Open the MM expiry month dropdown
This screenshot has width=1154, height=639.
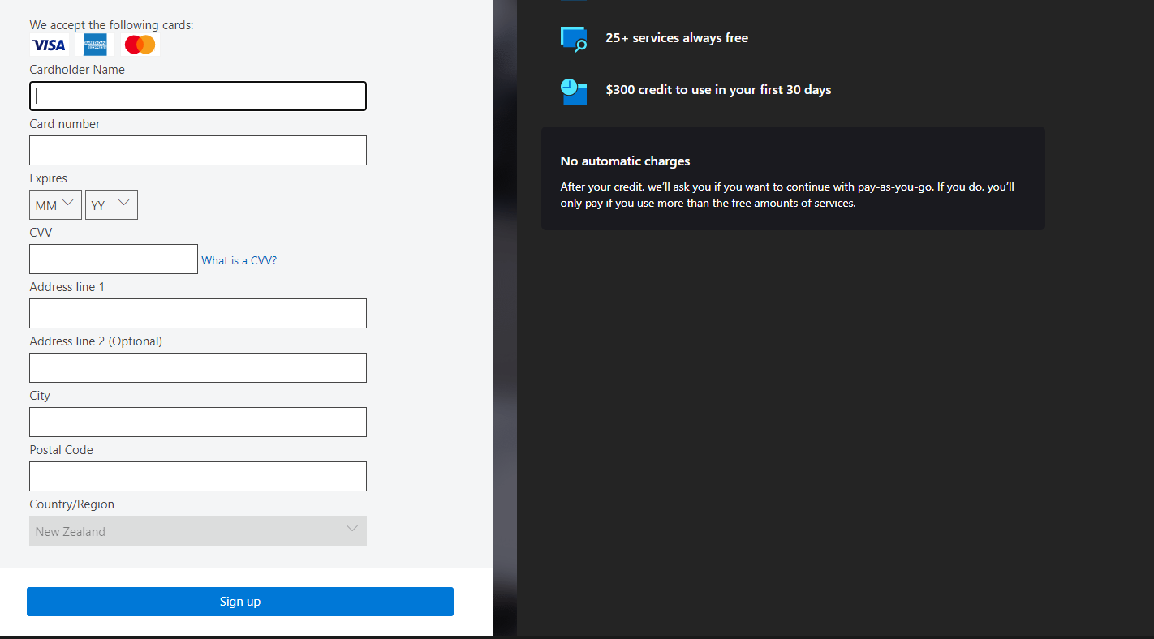[x=56, y=205]
